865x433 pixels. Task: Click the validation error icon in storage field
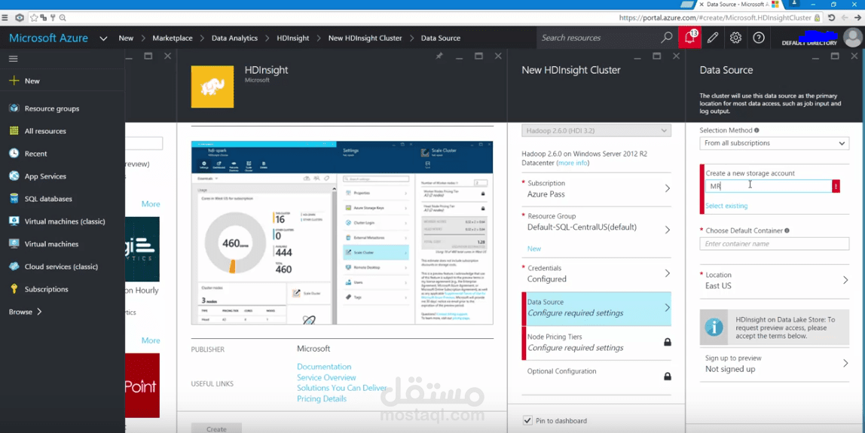(x=836, y=187)
